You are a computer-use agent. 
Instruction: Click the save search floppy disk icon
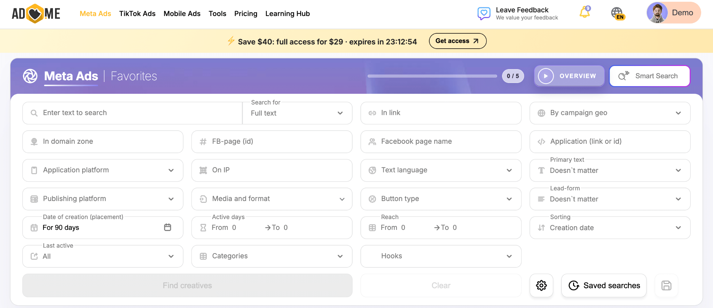click(666, 285)
